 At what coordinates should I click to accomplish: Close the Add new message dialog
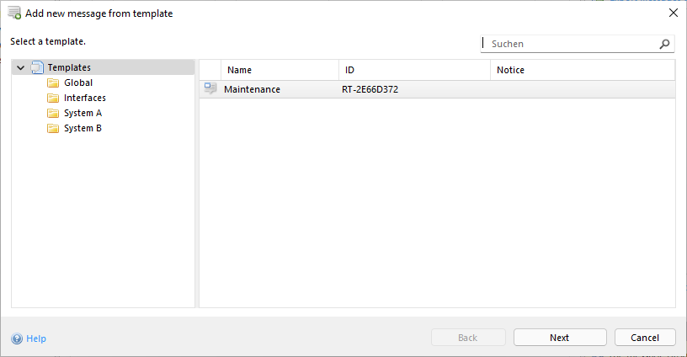pyautogui.click(x=673, y=13)
